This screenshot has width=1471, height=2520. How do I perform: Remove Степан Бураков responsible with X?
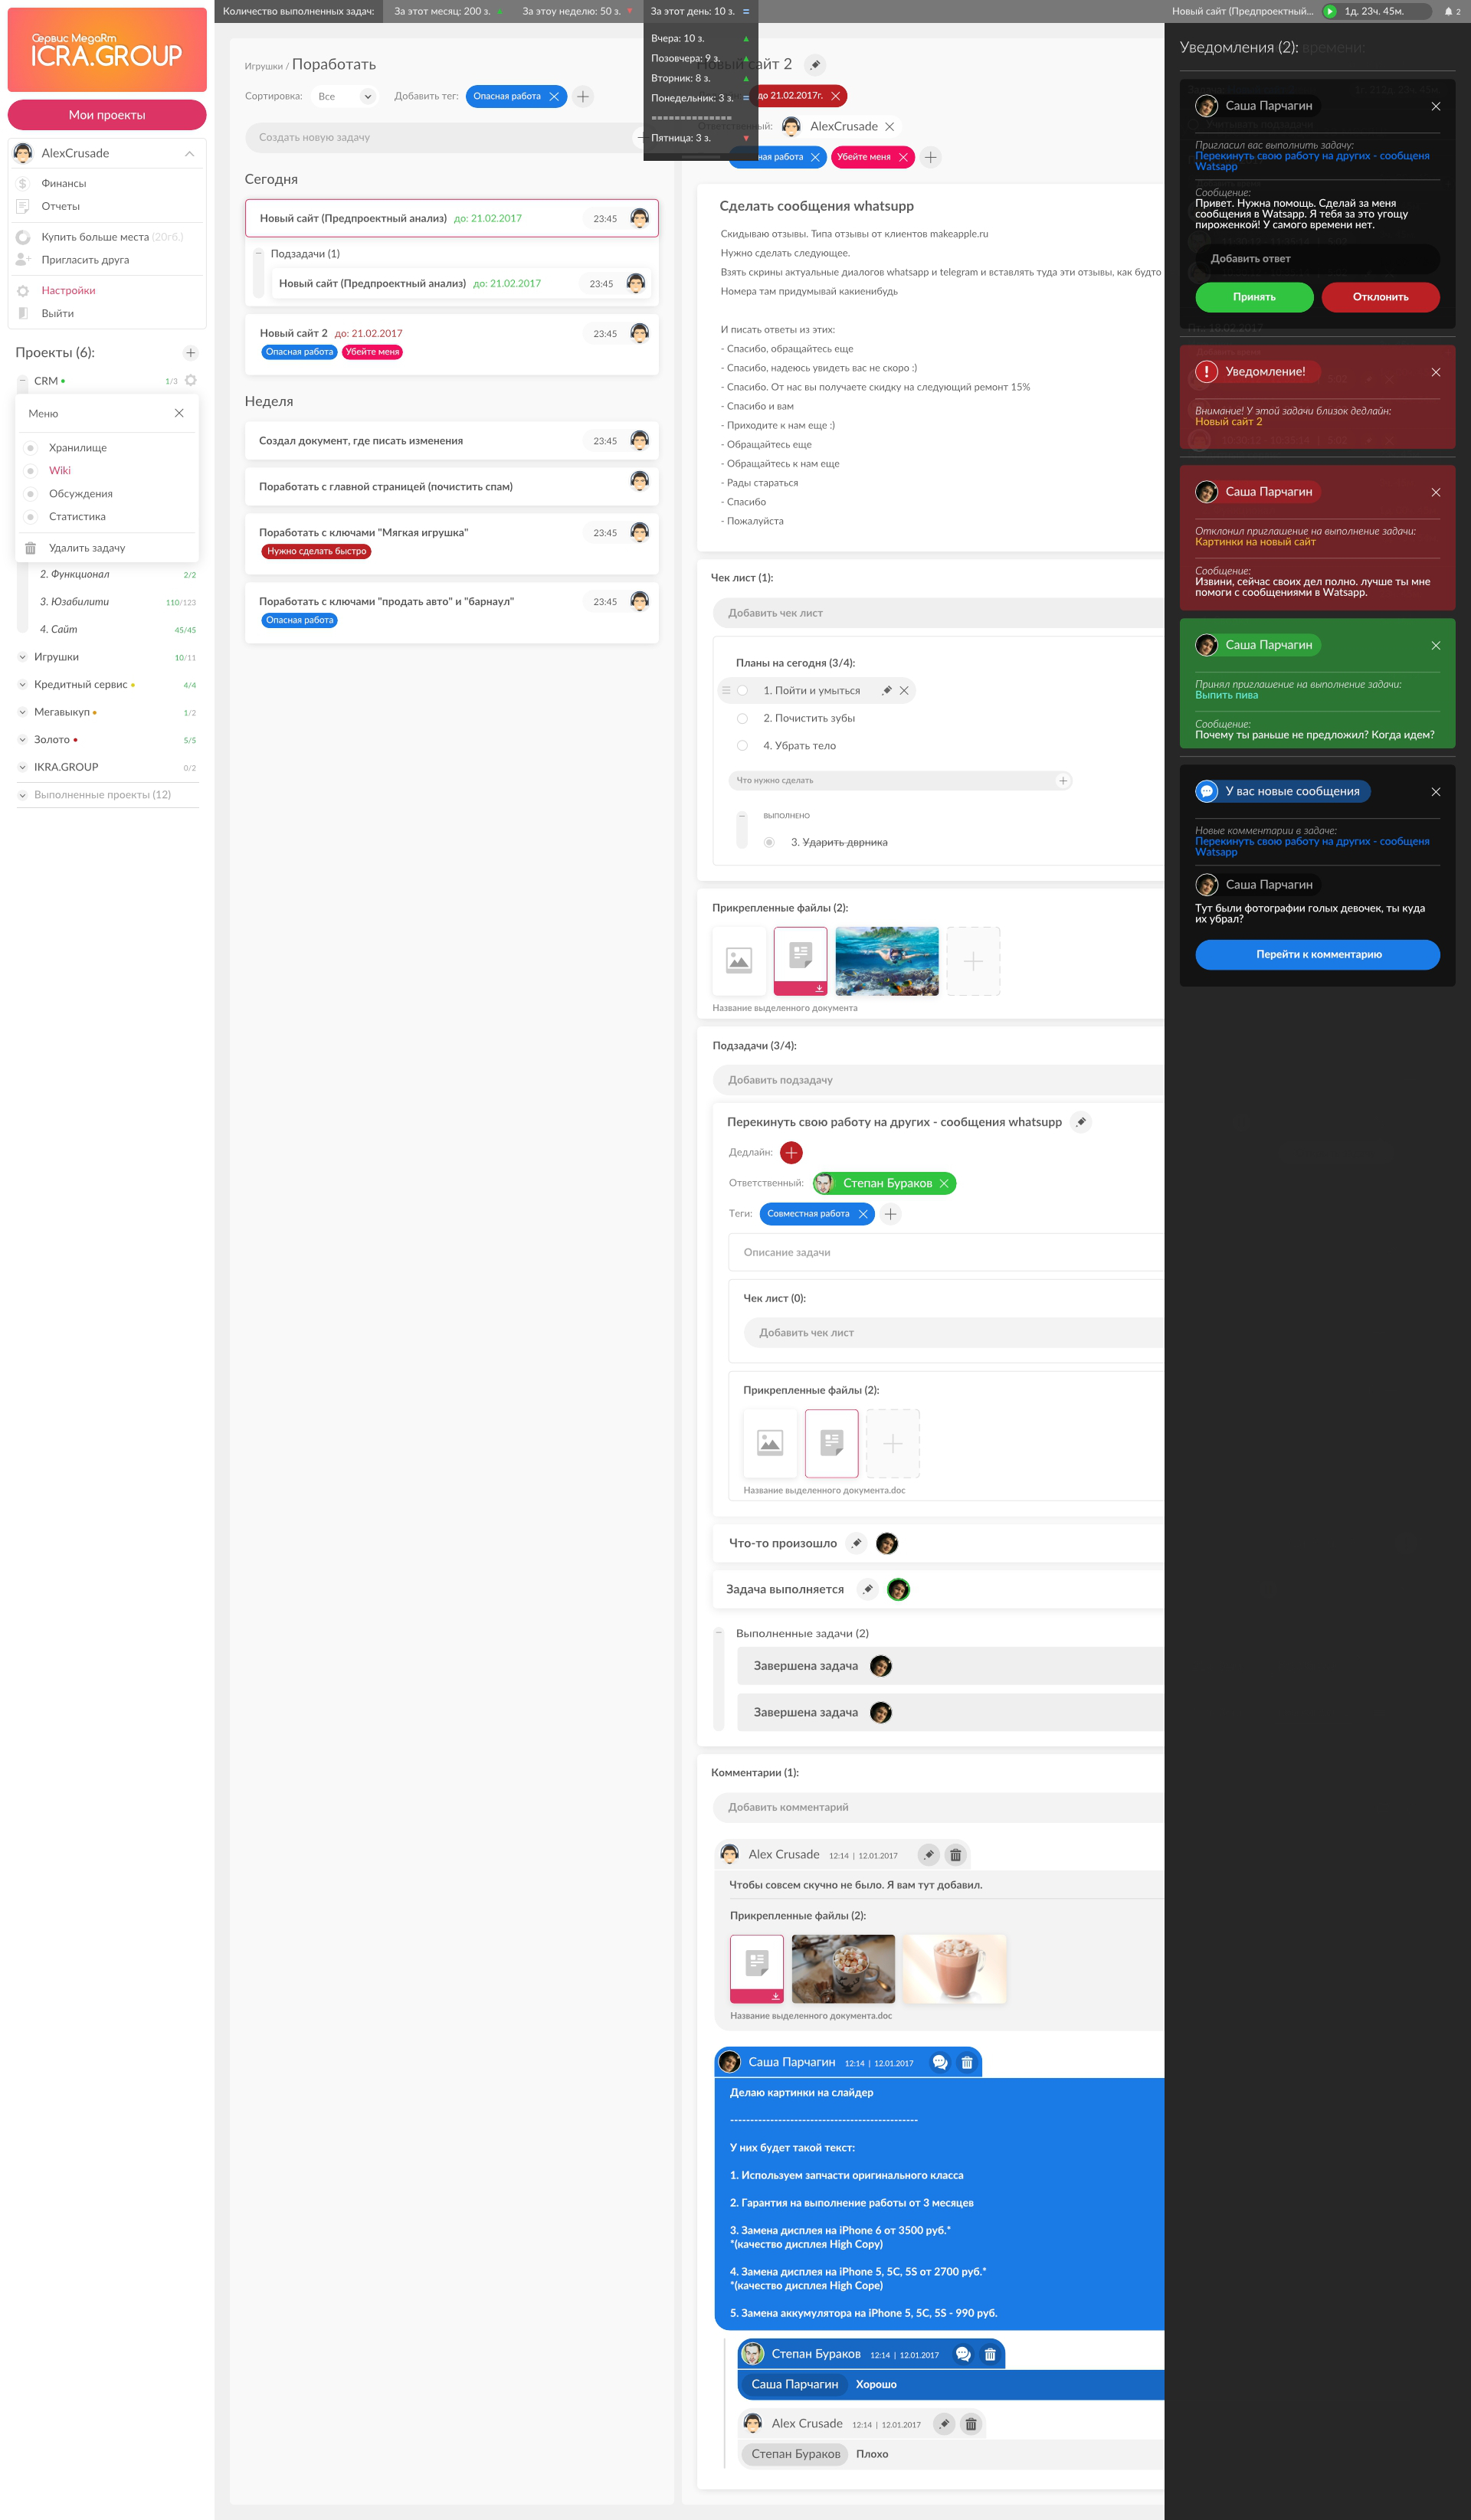point(943,1183)
